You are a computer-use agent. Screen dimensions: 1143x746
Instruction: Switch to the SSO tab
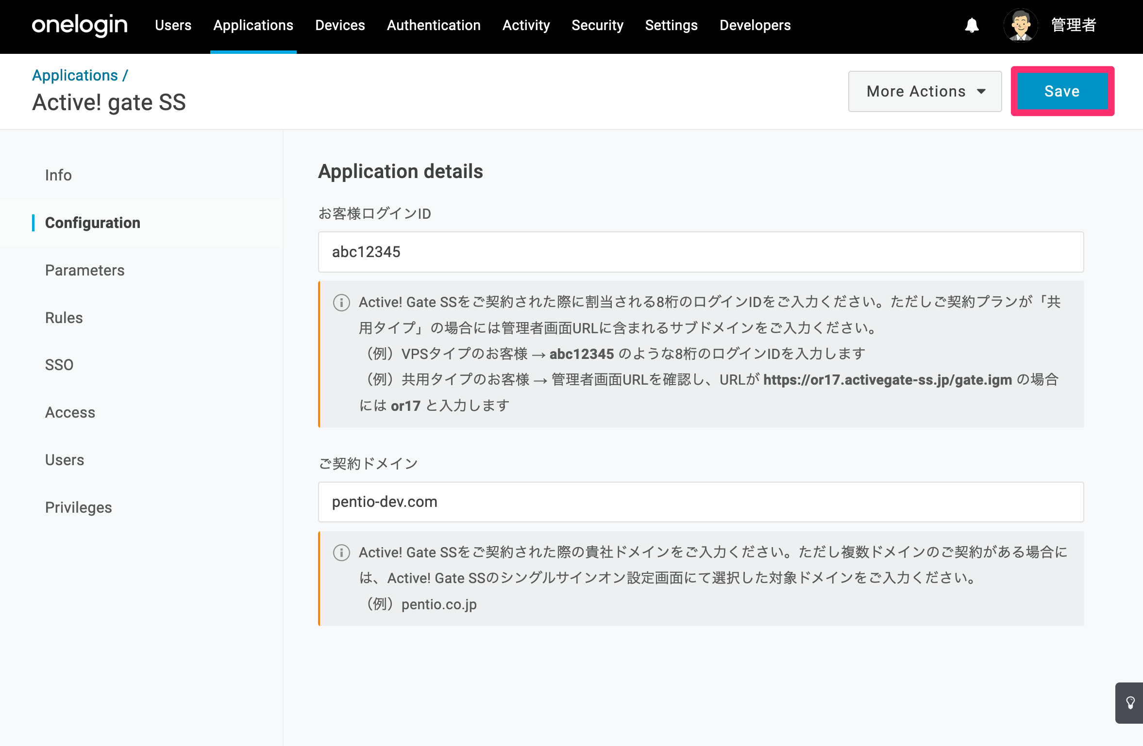coord(59,365)
